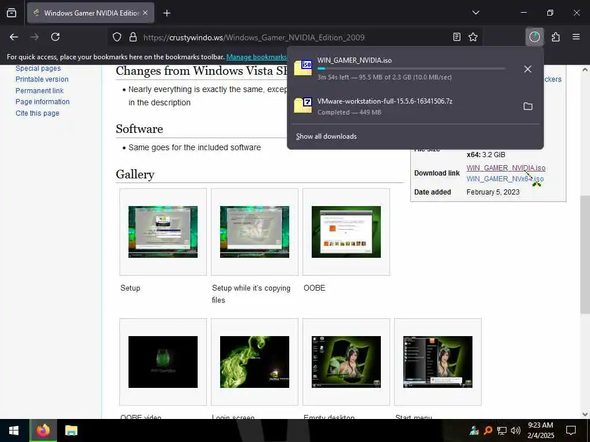Cancel the WIN_GAMER_NVIDIA.iso download
Viewport: 590px width, 442px height.
click(528, 69)
